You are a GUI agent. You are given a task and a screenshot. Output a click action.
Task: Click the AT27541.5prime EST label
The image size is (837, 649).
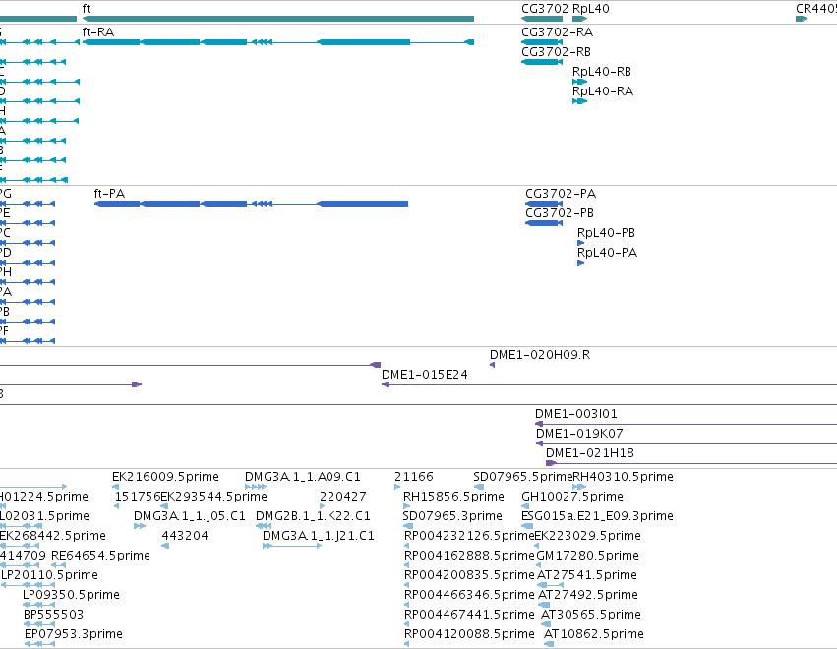point(587,575)
